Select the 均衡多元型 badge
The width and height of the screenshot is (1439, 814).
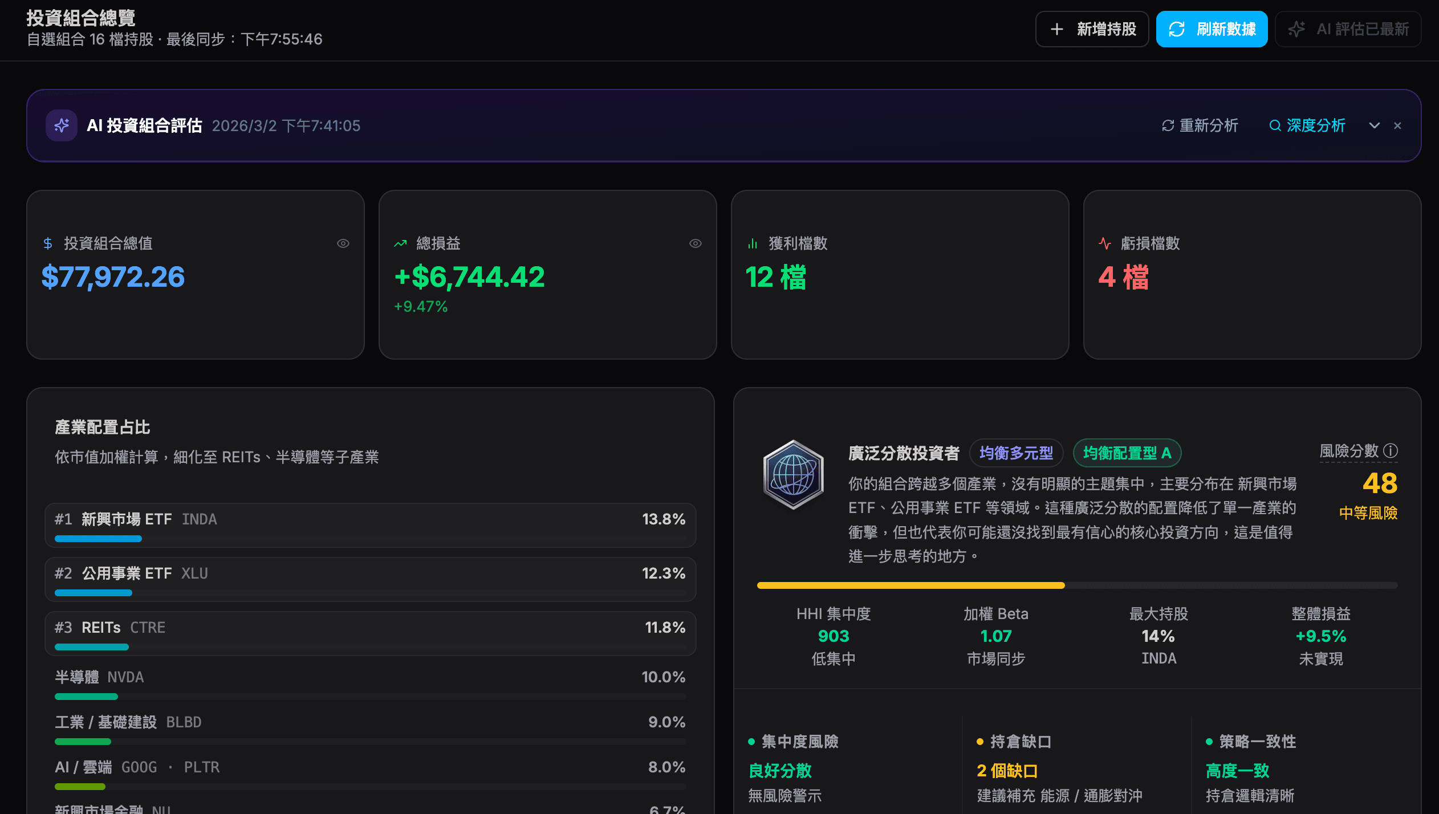tap(1016, 453)
